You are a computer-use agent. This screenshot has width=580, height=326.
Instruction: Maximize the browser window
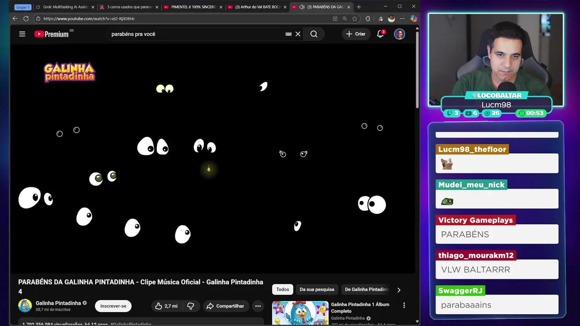[x=400, y=6]
